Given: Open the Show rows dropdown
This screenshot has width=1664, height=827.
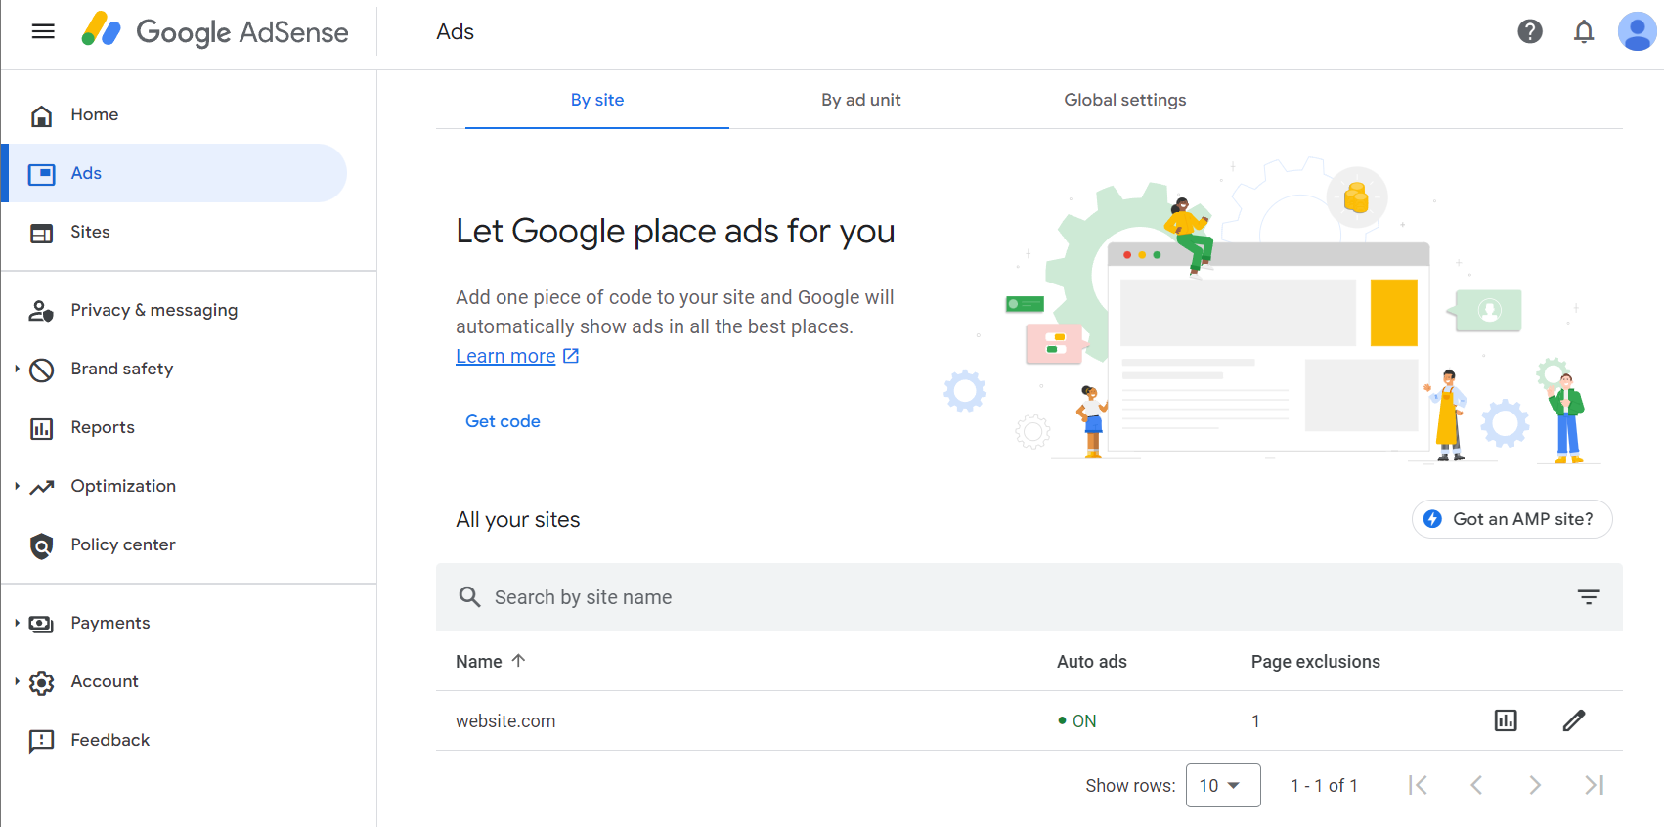Looking at the screenshot, I should (x=1223, y=785).
